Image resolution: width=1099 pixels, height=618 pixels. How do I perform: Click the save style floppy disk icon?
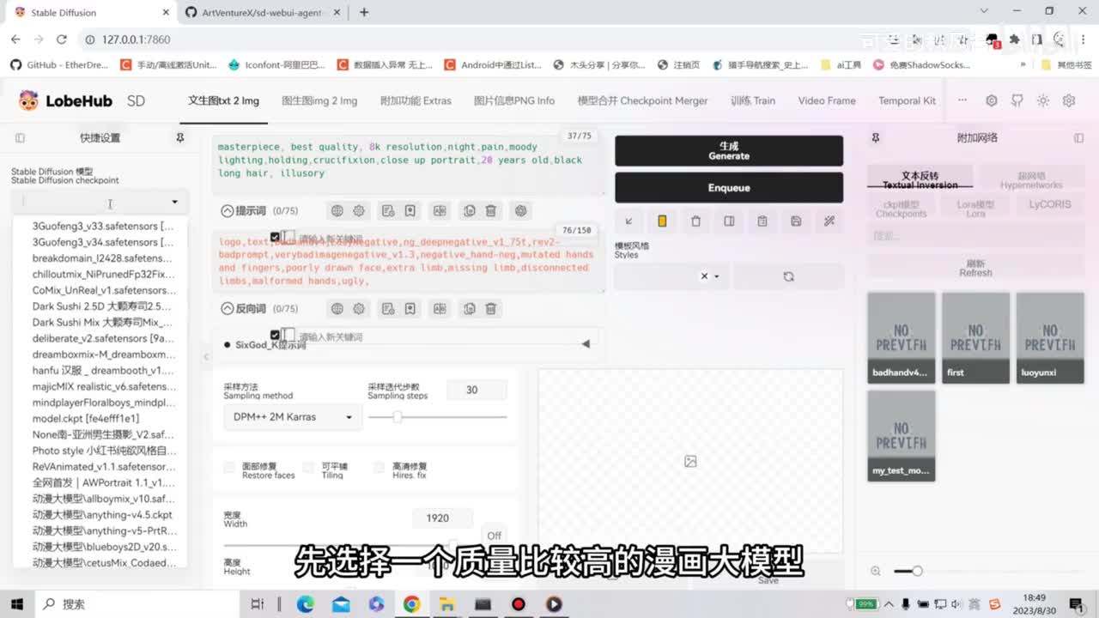pos(796,221)
